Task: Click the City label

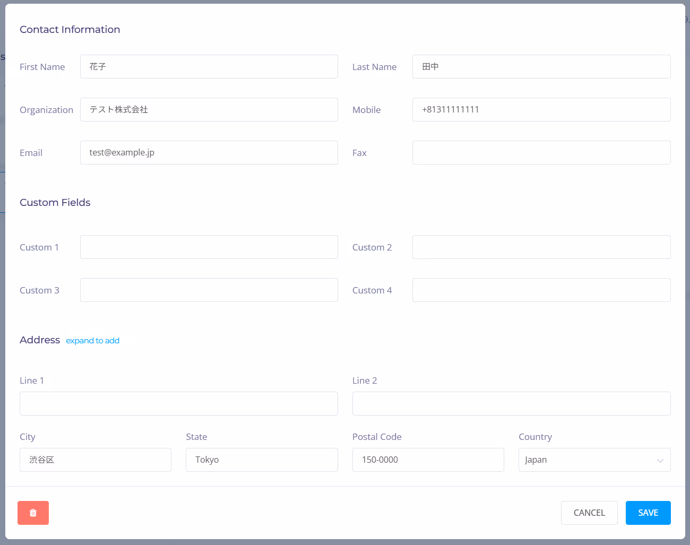Action: click(28, 437)
